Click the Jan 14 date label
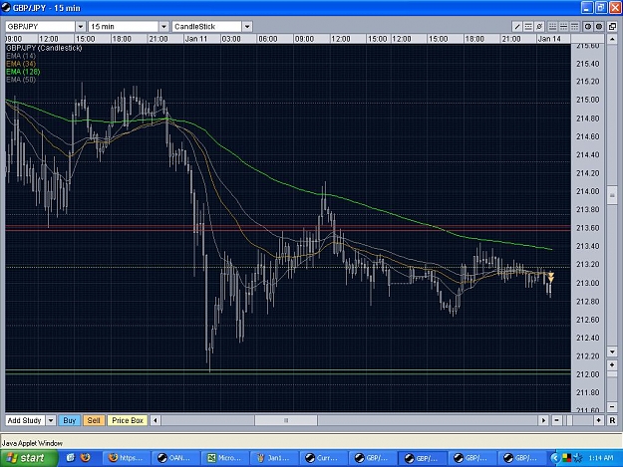 549,39
